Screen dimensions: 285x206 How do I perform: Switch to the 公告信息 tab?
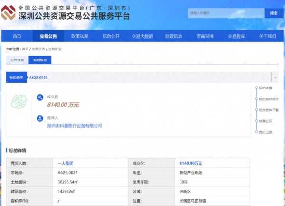point(17,60)
